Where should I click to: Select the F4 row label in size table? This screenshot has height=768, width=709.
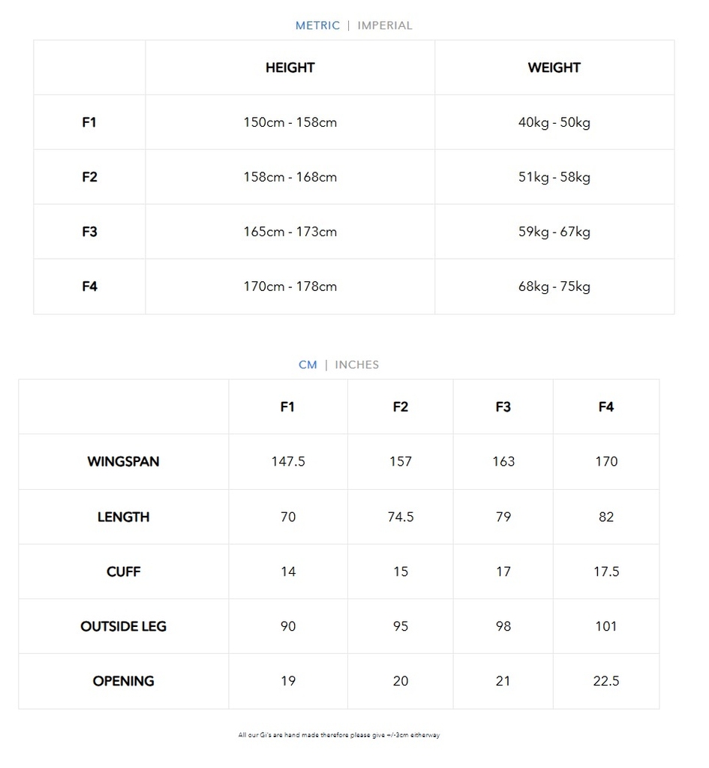(x=90, y=286)
